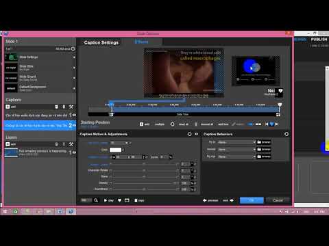This screenshot has height=246, width=329.
Task: Click the Layers trash icon
Action: pos(56,144)
